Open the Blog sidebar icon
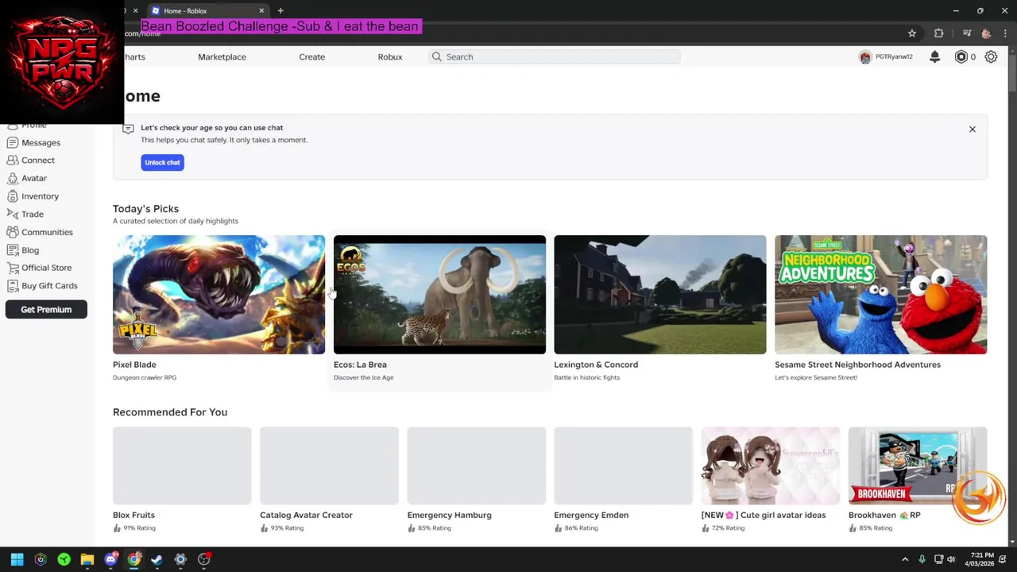Screen dimensions: 1017x572 12,250
